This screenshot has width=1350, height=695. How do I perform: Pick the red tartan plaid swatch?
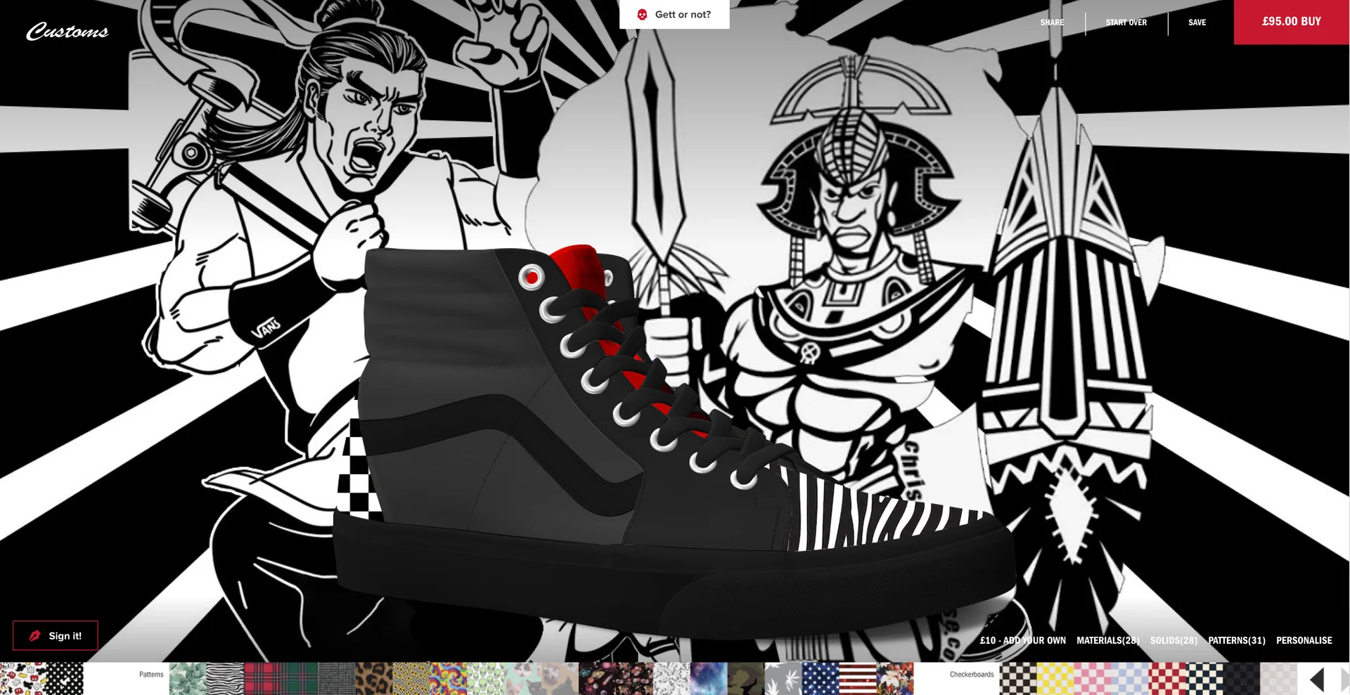click(x=262, y=679)
